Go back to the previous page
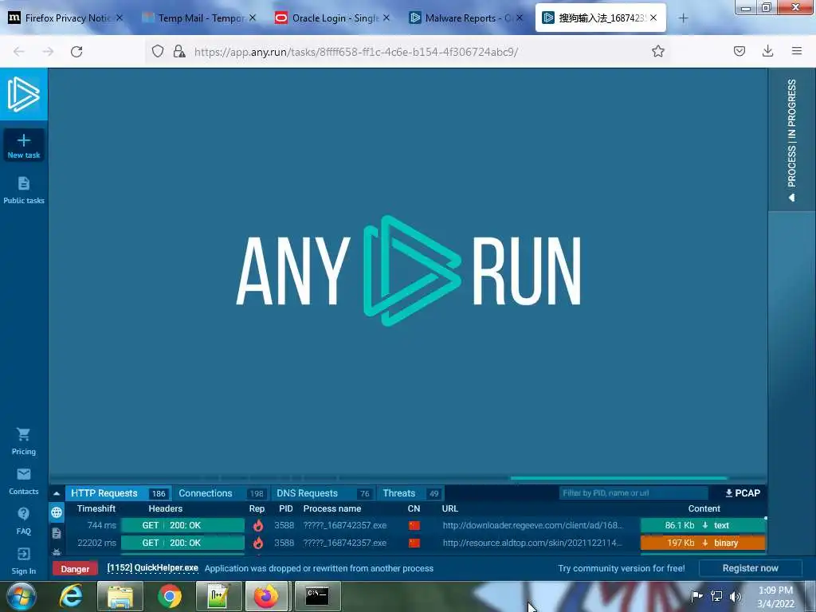The image size is (816, 612). (x=19, y=52)
